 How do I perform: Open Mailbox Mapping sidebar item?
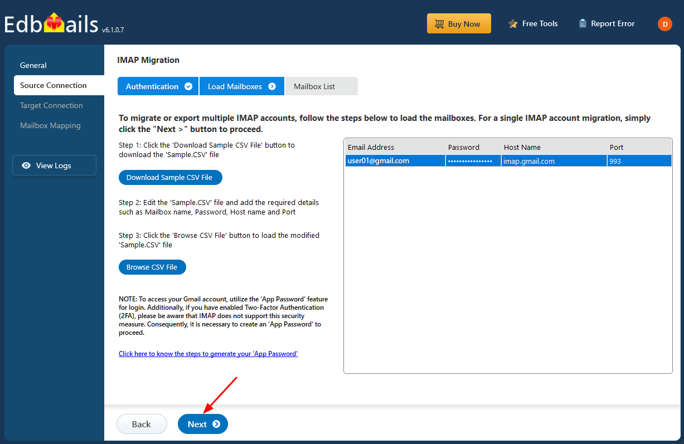pyautogui.click(x=50, y=125)
